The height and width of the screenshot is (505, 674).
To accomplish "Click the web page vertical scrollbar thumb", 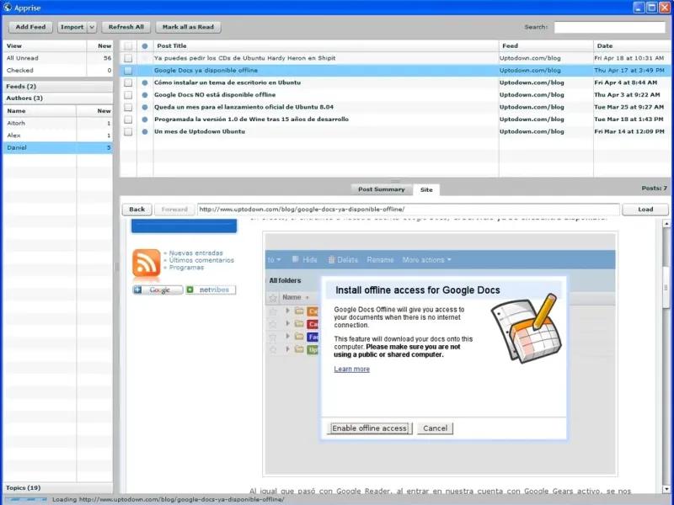I will [x=666, y=287].
